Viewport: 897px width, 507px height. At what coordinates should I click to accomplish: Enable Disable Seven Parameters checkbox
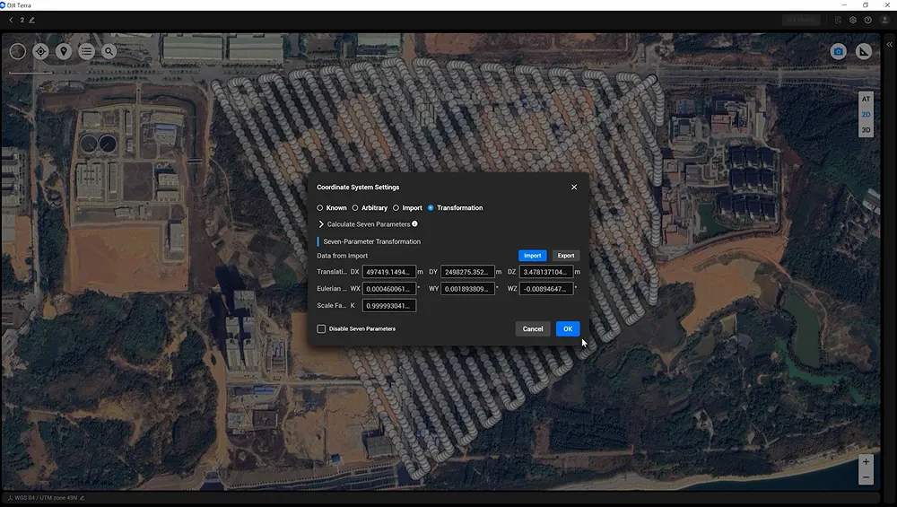(x=321, y=329)
